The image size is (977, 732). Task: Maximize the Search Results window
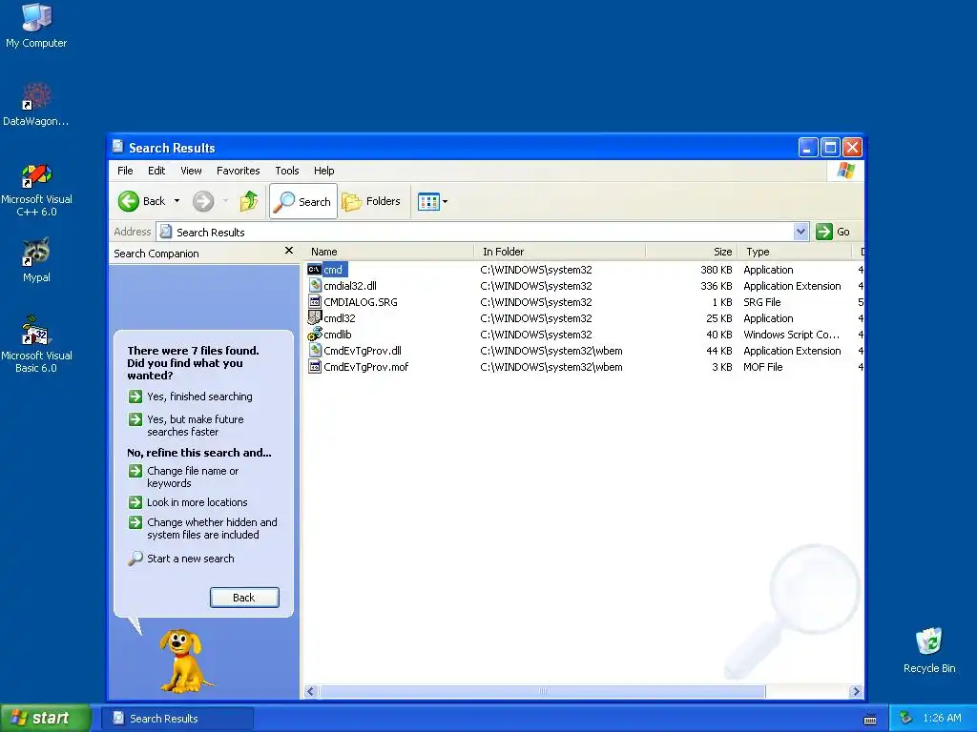(830, 148)
